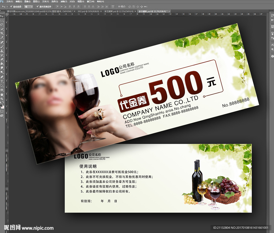Select the Pen tool

pyautogui.click(x=2, y=77)
